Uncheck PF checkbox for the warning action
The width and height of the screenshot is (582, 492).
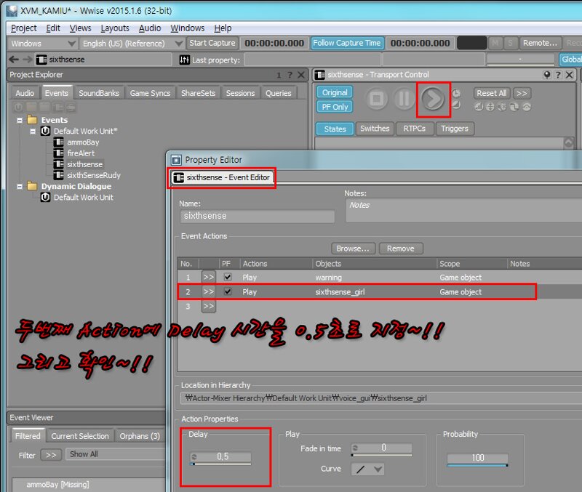[x=228, y=277]
